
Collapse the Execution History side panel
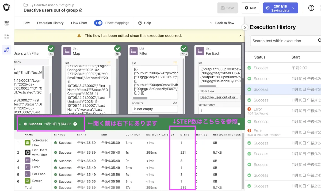tap(244, 27)
